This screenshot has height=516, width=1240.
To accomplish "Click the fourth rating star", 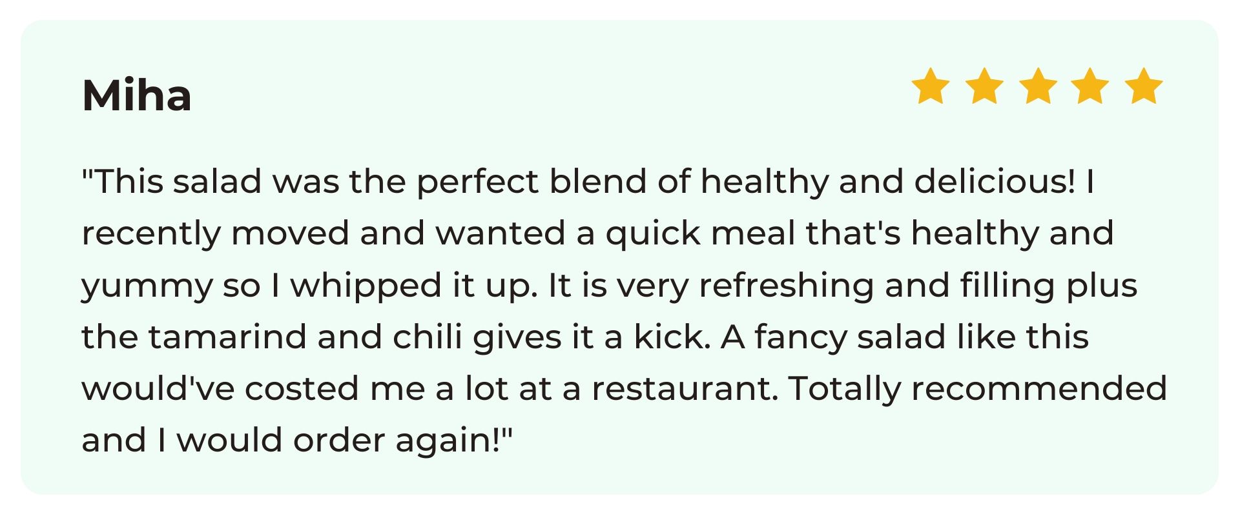I will [1090, 86].
